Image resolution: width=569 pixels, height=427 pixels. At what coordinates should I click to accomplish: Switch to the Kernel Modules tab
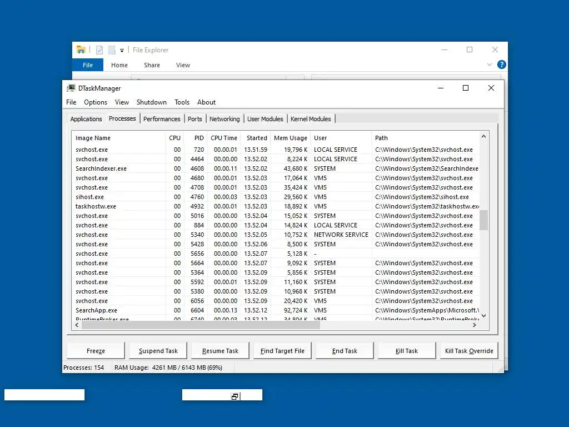point(311,119)
